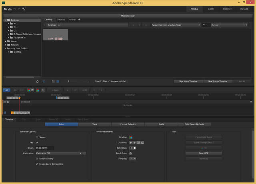Click the refresh icon below folder tree

(37, 81)
